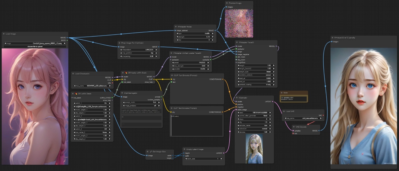Click the strength slider in IPAdapter Noise
The width and height of the screenshot is (399, 171).
(195, 37)
